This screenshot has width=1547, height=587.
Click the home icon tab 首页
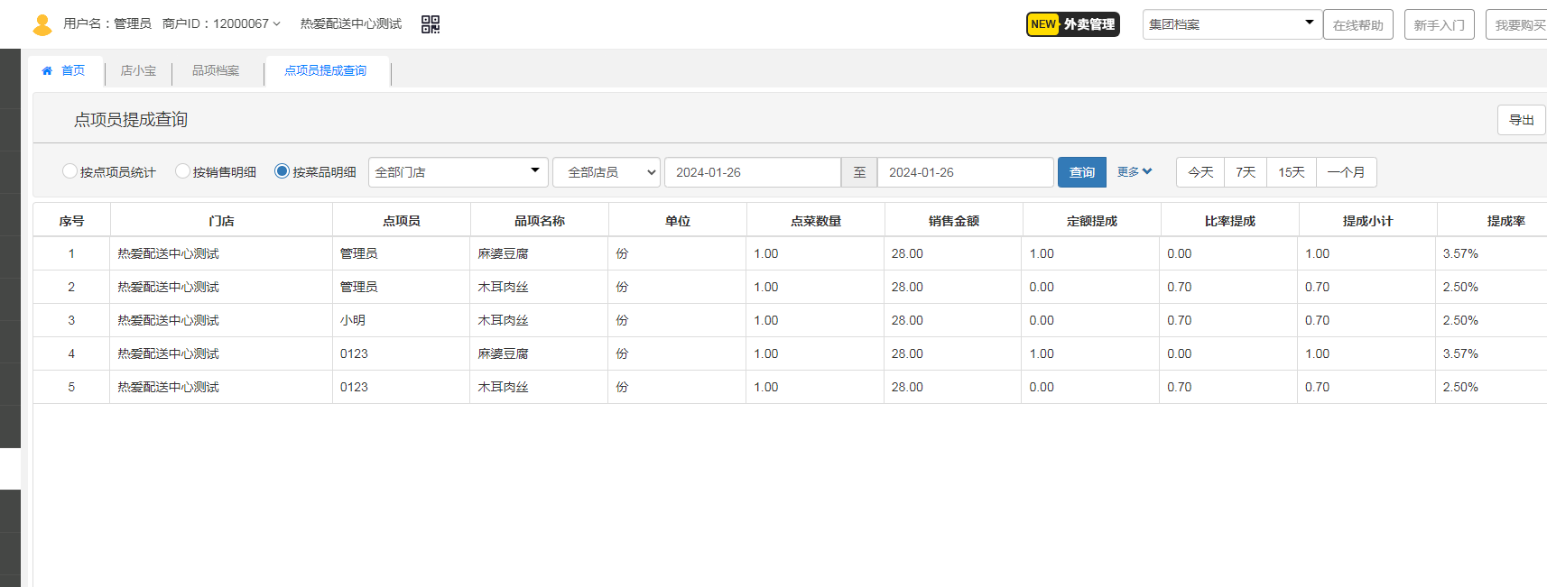click(x=63, y=70)
